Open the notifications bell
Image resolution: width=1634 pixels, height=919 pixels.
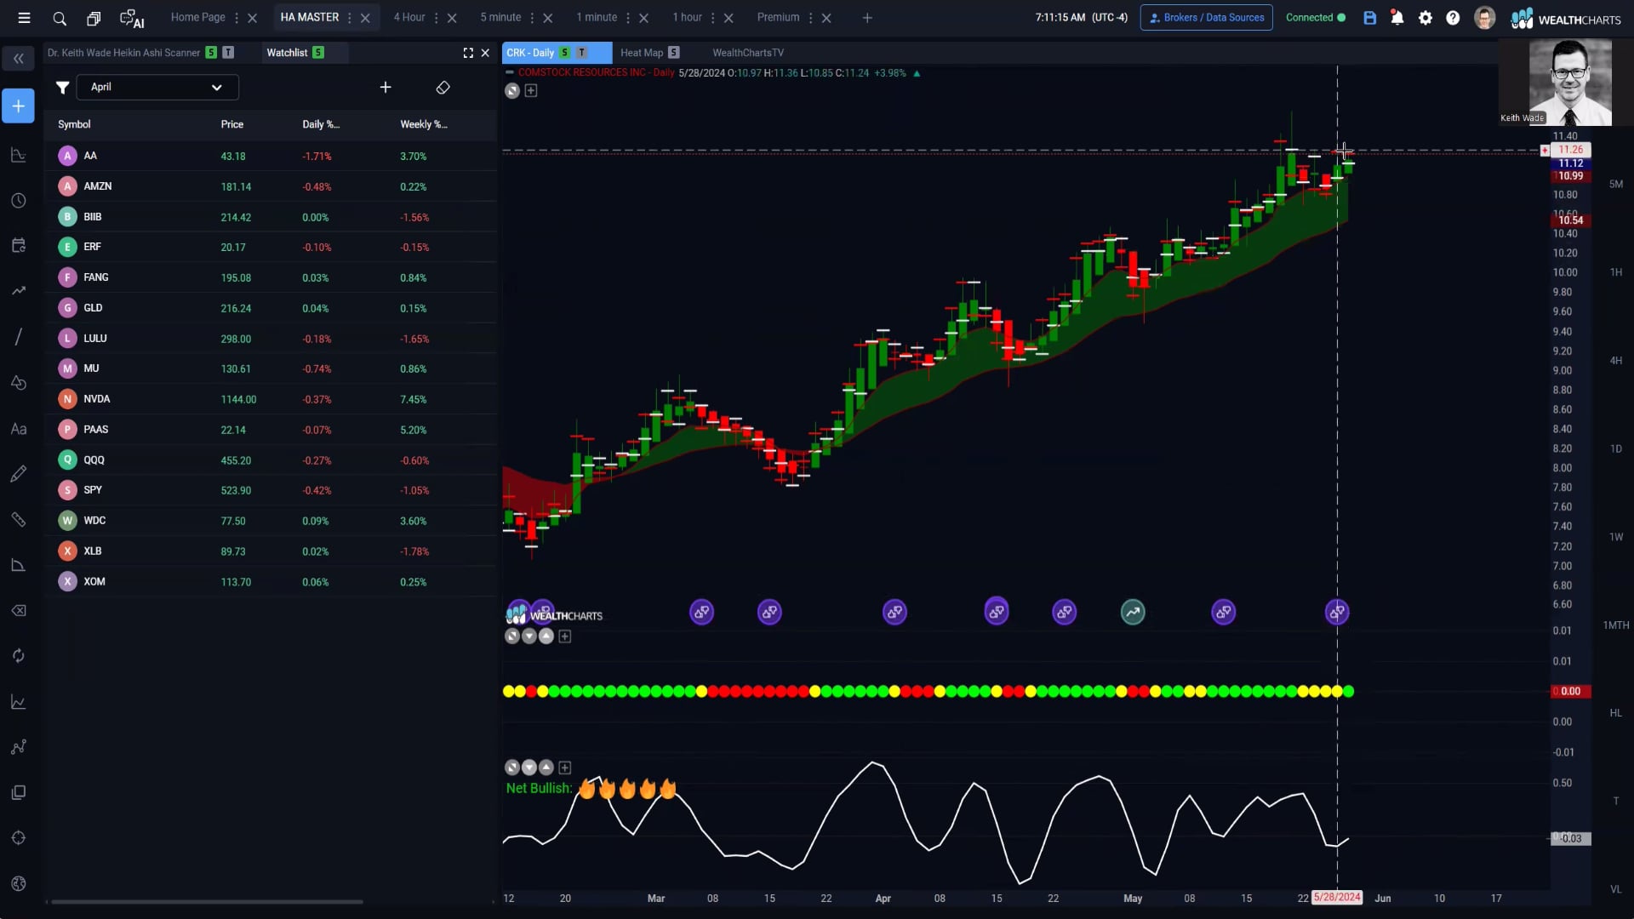coord(1397,18)
